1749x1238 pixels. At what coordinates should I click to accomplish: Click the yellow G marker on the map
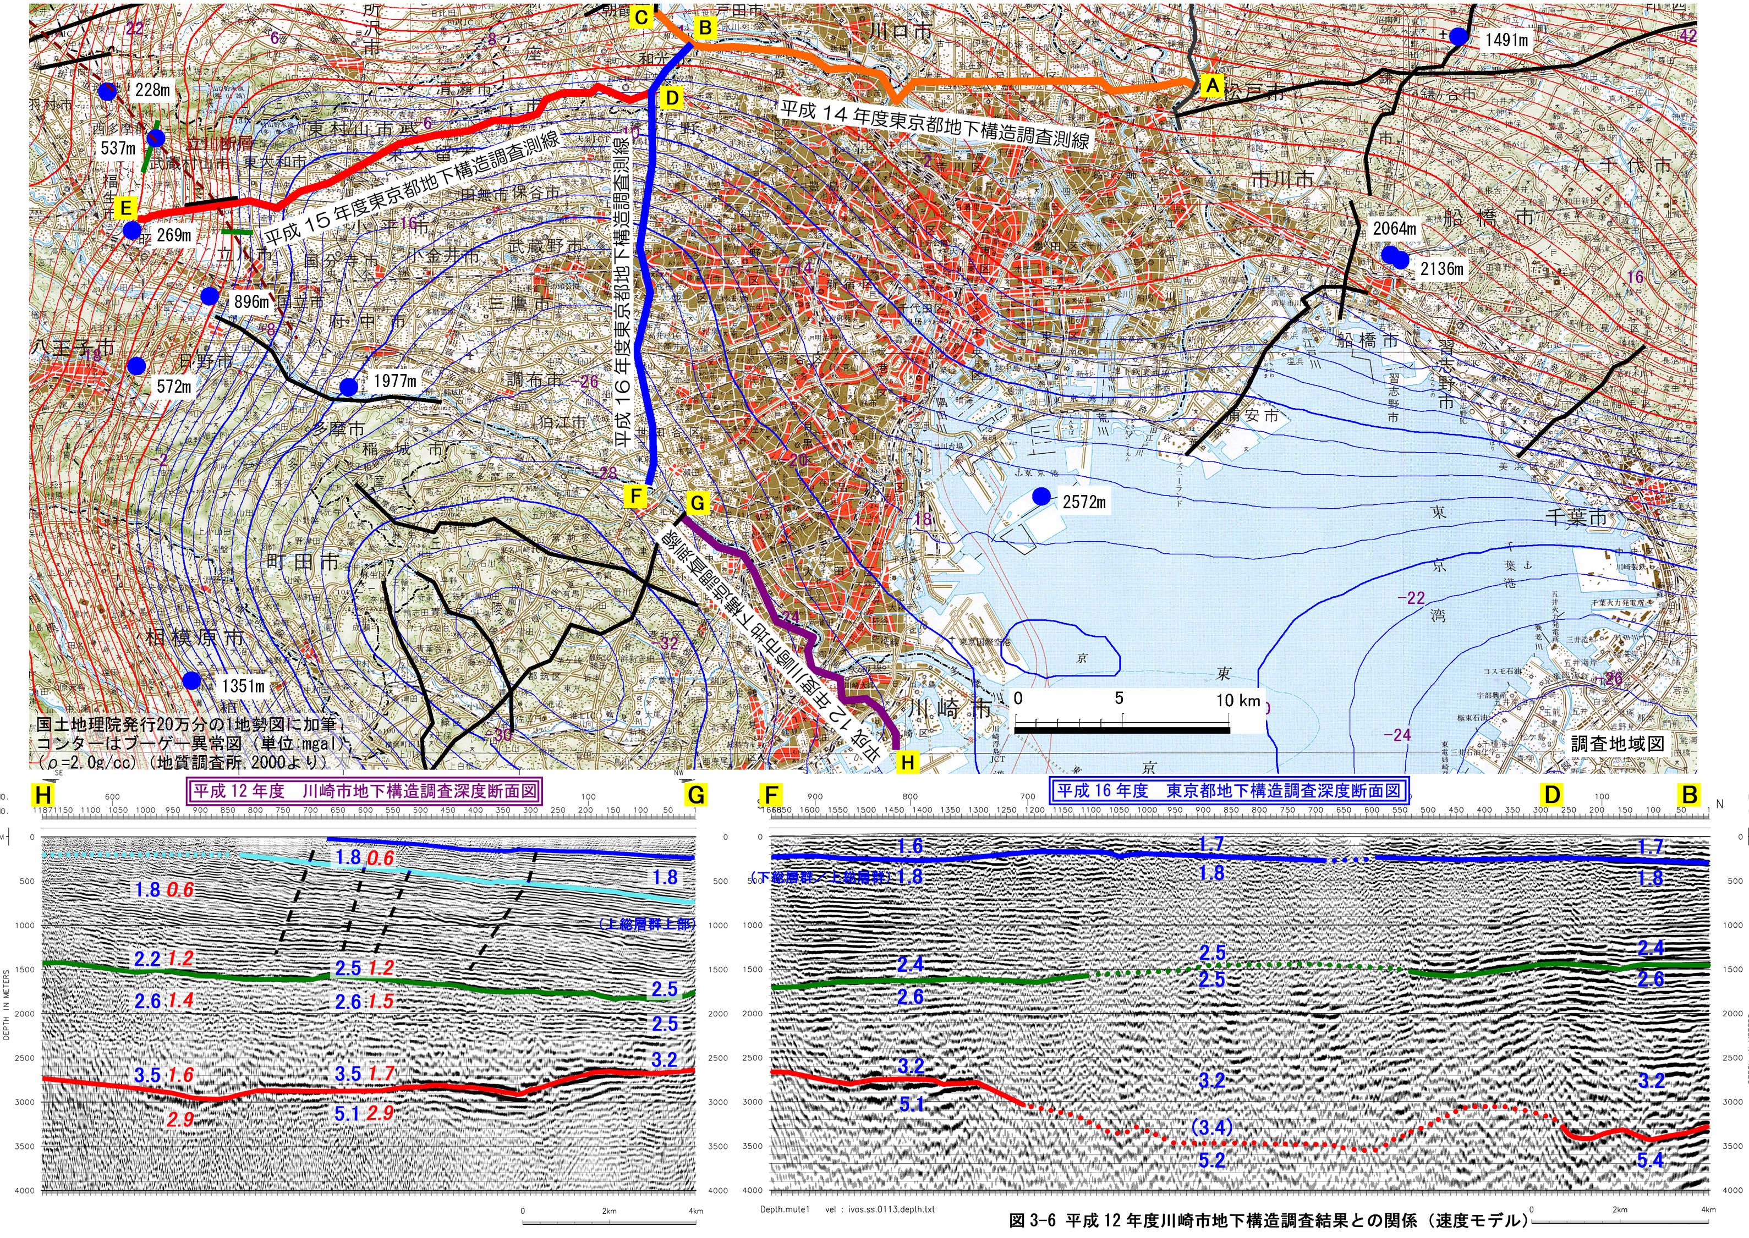[x=697, y=502]
